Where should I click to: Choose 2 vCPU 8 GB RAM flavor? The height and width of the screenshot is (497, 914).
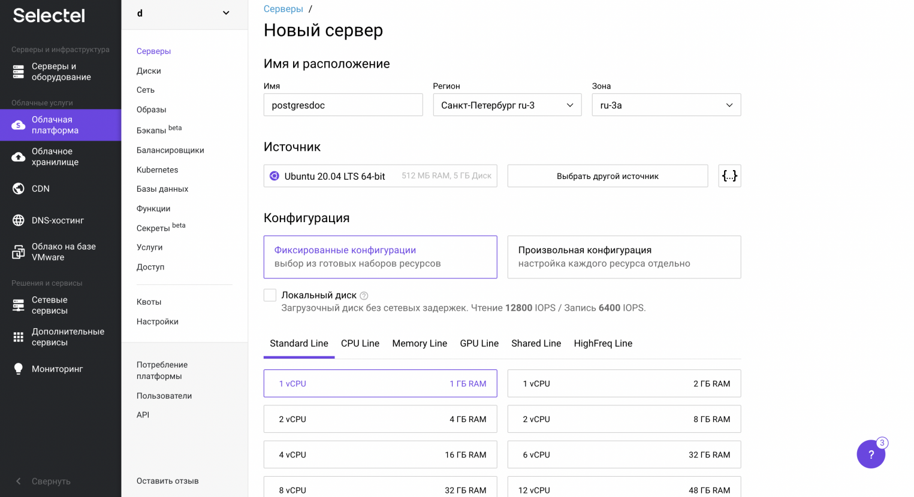click(624, 419)
